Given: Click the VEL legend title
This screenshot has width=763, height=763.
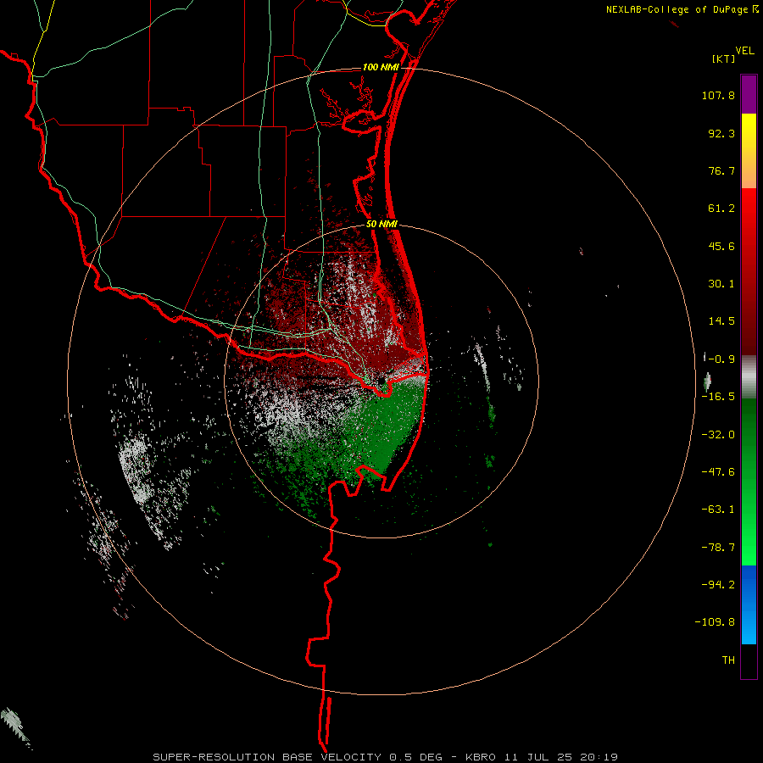Looking at the screenshot, I should coord(744,51).
